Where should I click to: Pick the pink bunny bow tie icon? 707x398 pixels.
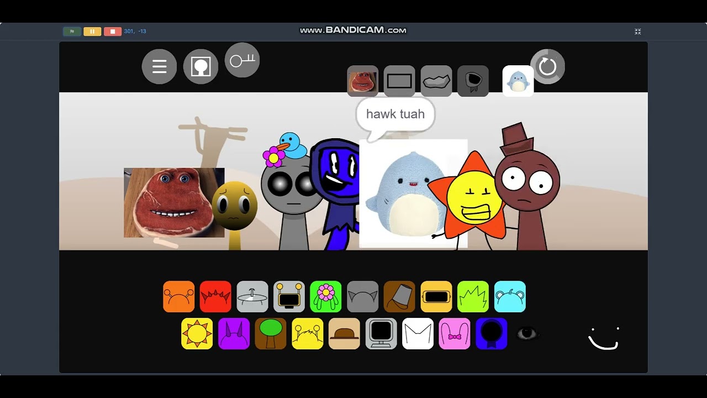coord(455,334)
